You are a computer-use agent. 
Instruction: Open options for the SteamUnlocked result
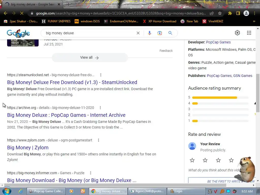click(x=101, y=75)
